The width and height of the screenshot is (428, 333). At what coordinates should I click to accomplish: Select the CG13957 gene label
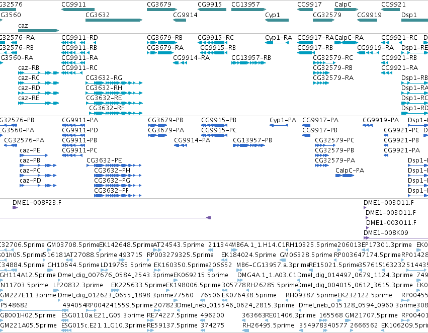point(245,5)
